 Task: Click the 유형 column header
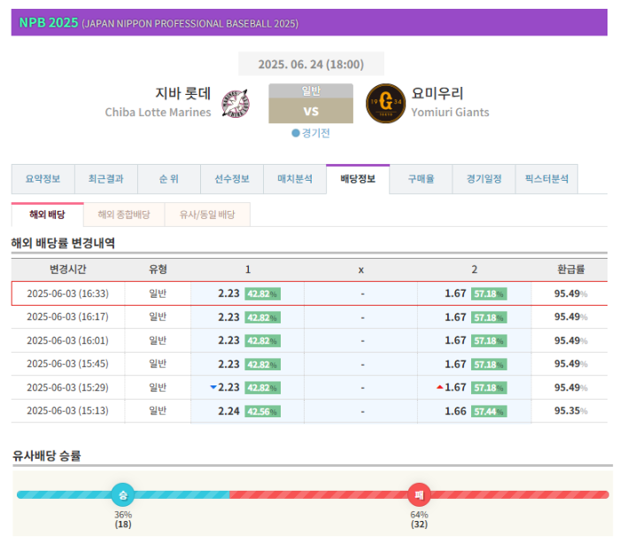158,269
